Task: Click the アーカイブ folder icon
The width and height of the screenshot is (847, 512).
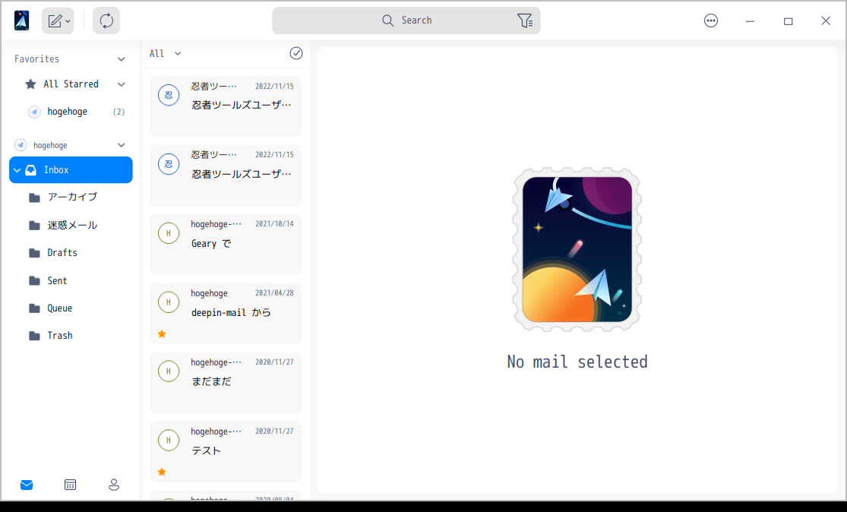Action: tap(35, 198)
